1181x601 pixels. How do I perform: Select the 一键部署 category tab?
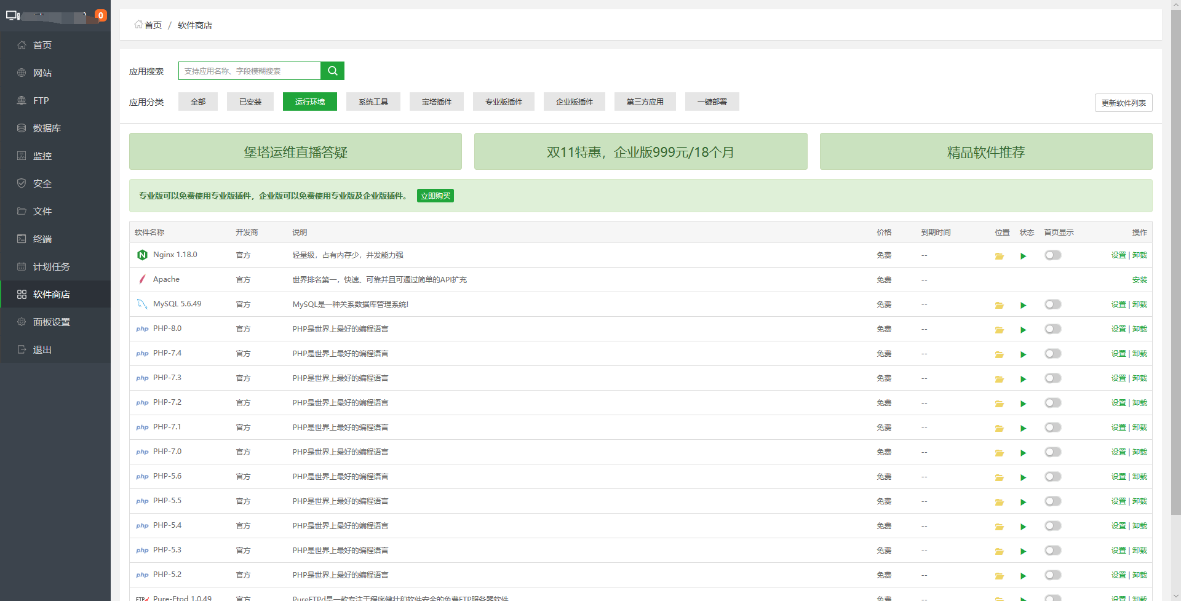712,101
